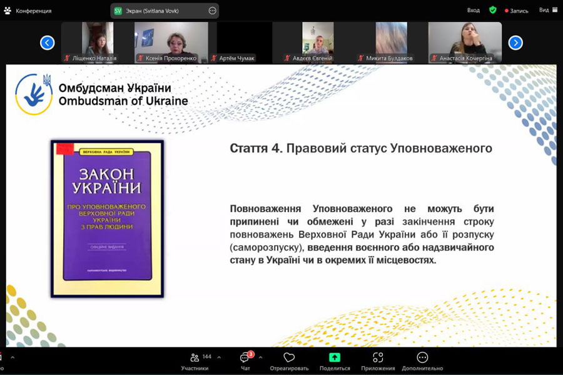Select Ліщенко Наталія video thumbnail
563x375 pixels.
tap(98, 42)
